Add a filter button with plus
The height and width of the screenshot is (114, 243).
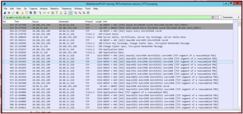point(238,17)
